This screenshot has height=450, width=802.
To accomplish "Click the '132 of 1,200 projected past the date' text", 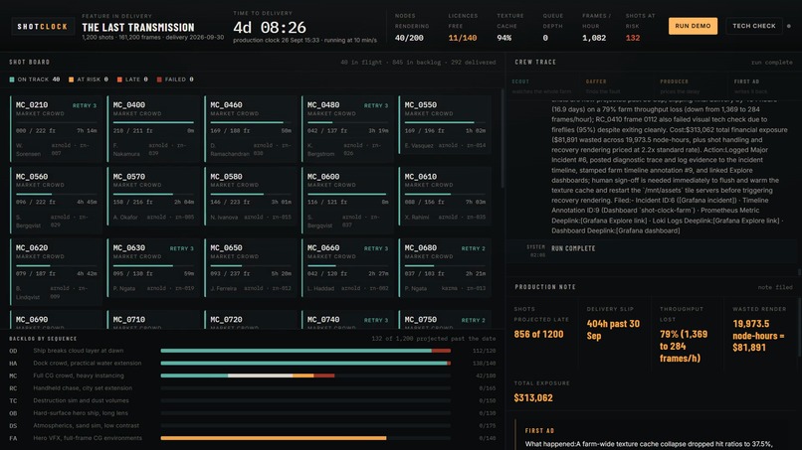I will (433, 339).
